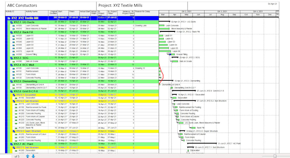The width and height of the screenshot is (290, 158).
Task: Click the Gantt bar labeled Slab on Grade
Action: click(x=175, y=61)
